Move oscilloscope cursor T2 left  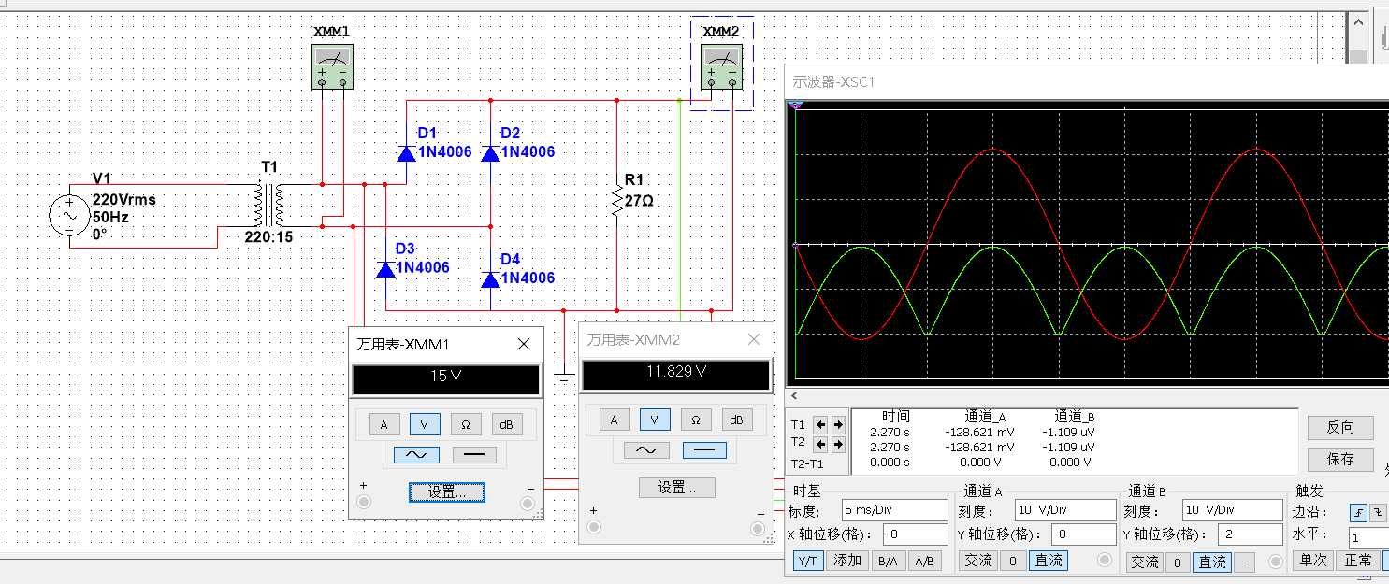tap(820, 444)
